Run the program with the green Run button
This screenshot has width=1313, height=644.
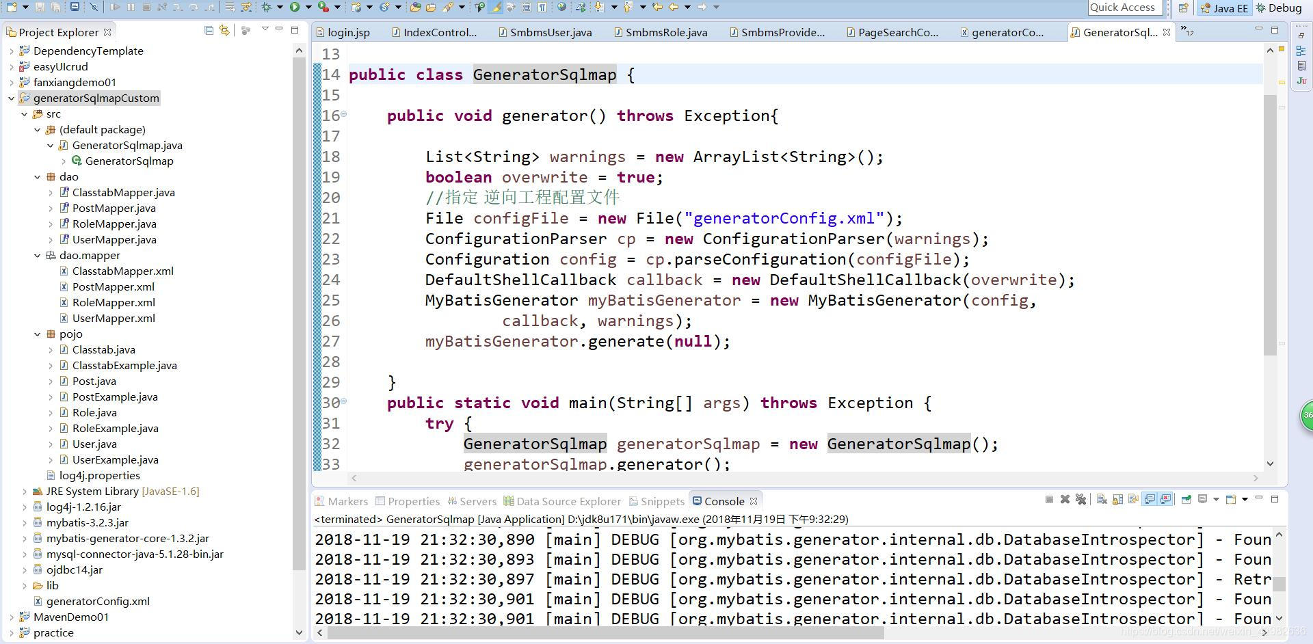295,7
